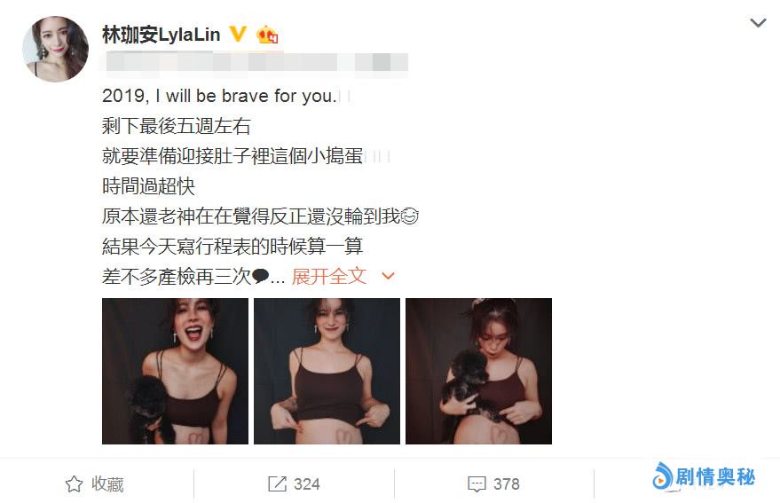Screen dimensions: 780x503
Task: Click the comment bubble icon
Action: 477,484
